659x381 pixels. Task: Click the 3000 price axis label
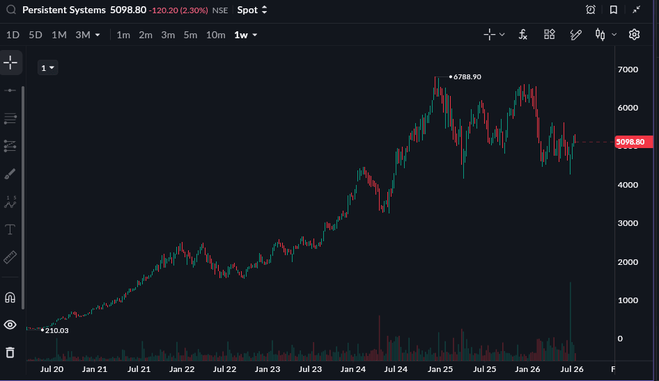(628, 223)
